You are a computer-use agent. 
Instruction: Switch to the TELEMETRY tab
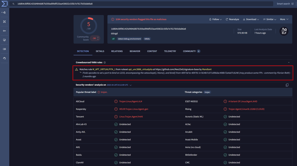pyautogui.click(x=170, y=51)
